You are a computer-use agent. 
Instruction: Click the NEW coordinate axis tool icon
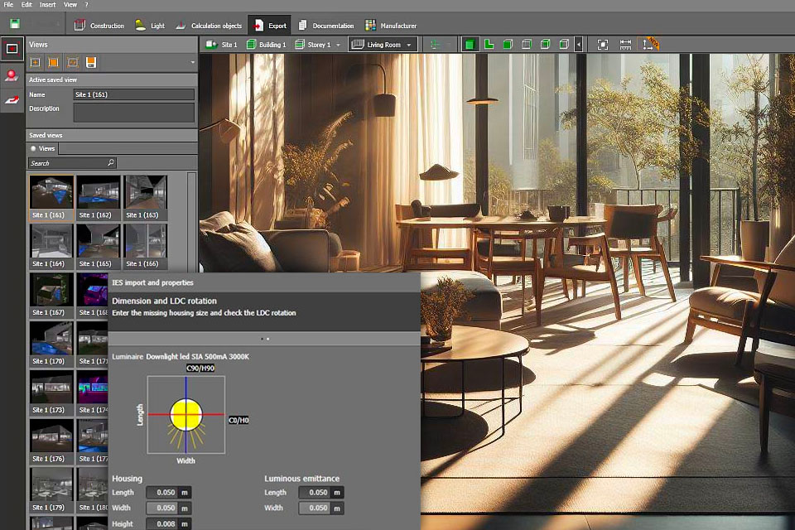point(649,44)
